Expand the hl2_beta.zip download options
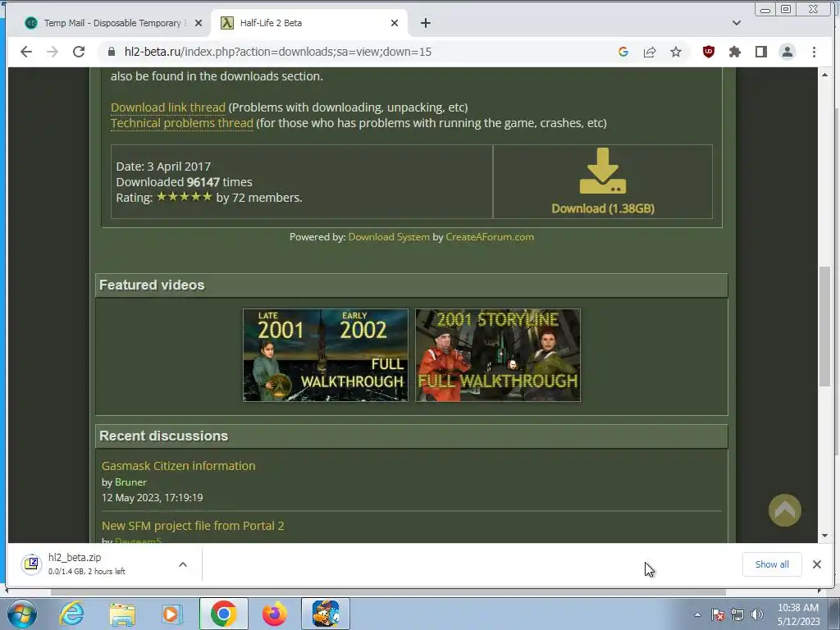The image size is (840, 630). pos(183,564)
